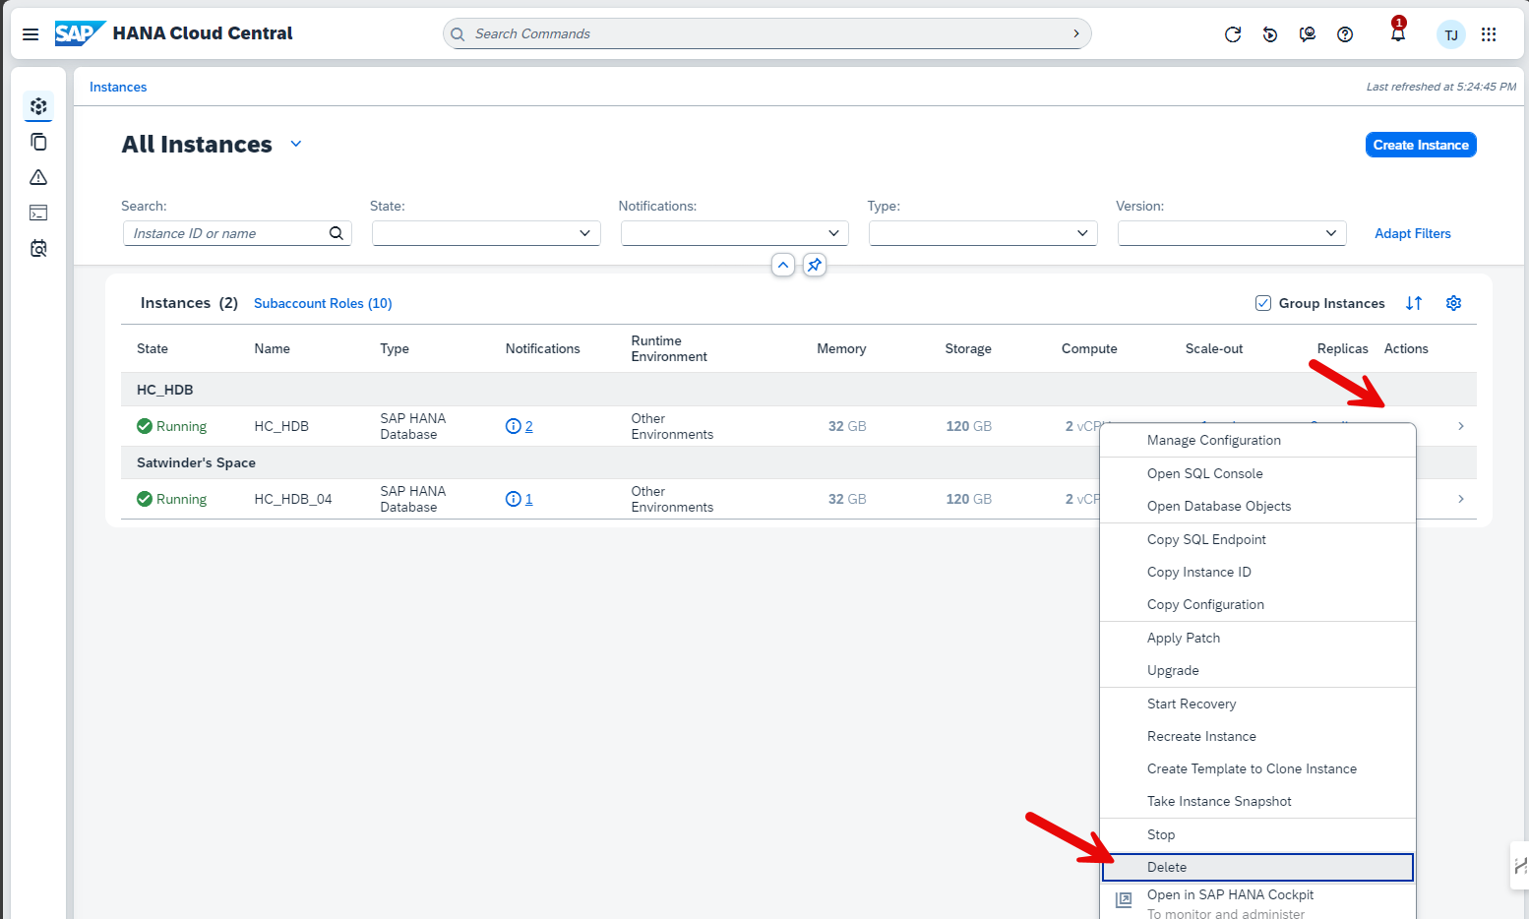
Task: Click the table settings gear icon
Action: pos(1453,303)
